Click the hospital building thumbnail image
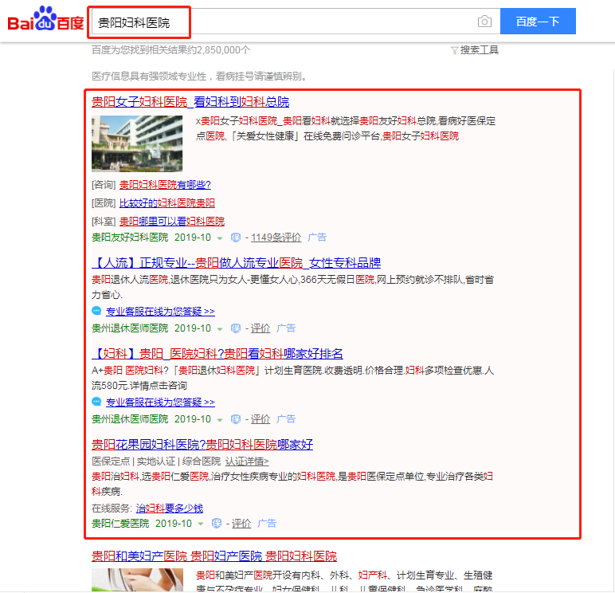This screenshot has width=615, height=593. pos(137,143)
